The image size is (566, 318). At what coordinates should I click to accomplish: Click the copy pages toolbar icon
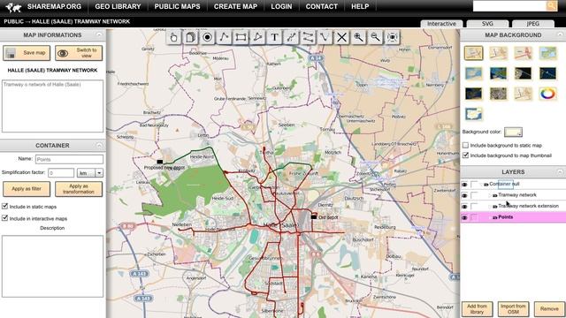tap(191, 37)
